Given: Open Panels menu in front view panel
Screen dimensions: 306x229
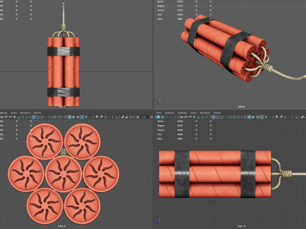Looking at the screenshot, I should (x=38, y=113).
